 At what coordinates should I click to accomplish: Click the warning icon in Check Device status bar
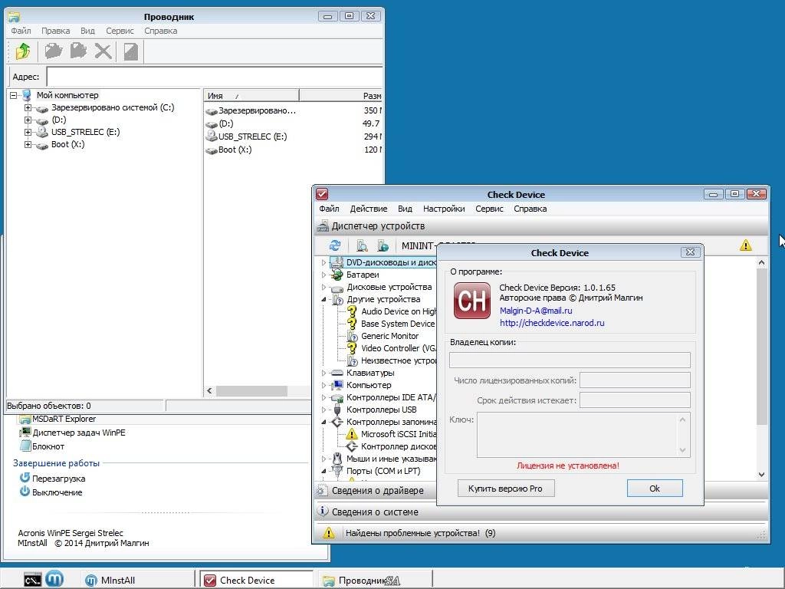(328, 532)
